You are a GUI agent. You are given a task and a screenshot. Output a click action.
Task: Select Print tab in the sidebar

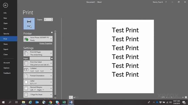point(9,39)
